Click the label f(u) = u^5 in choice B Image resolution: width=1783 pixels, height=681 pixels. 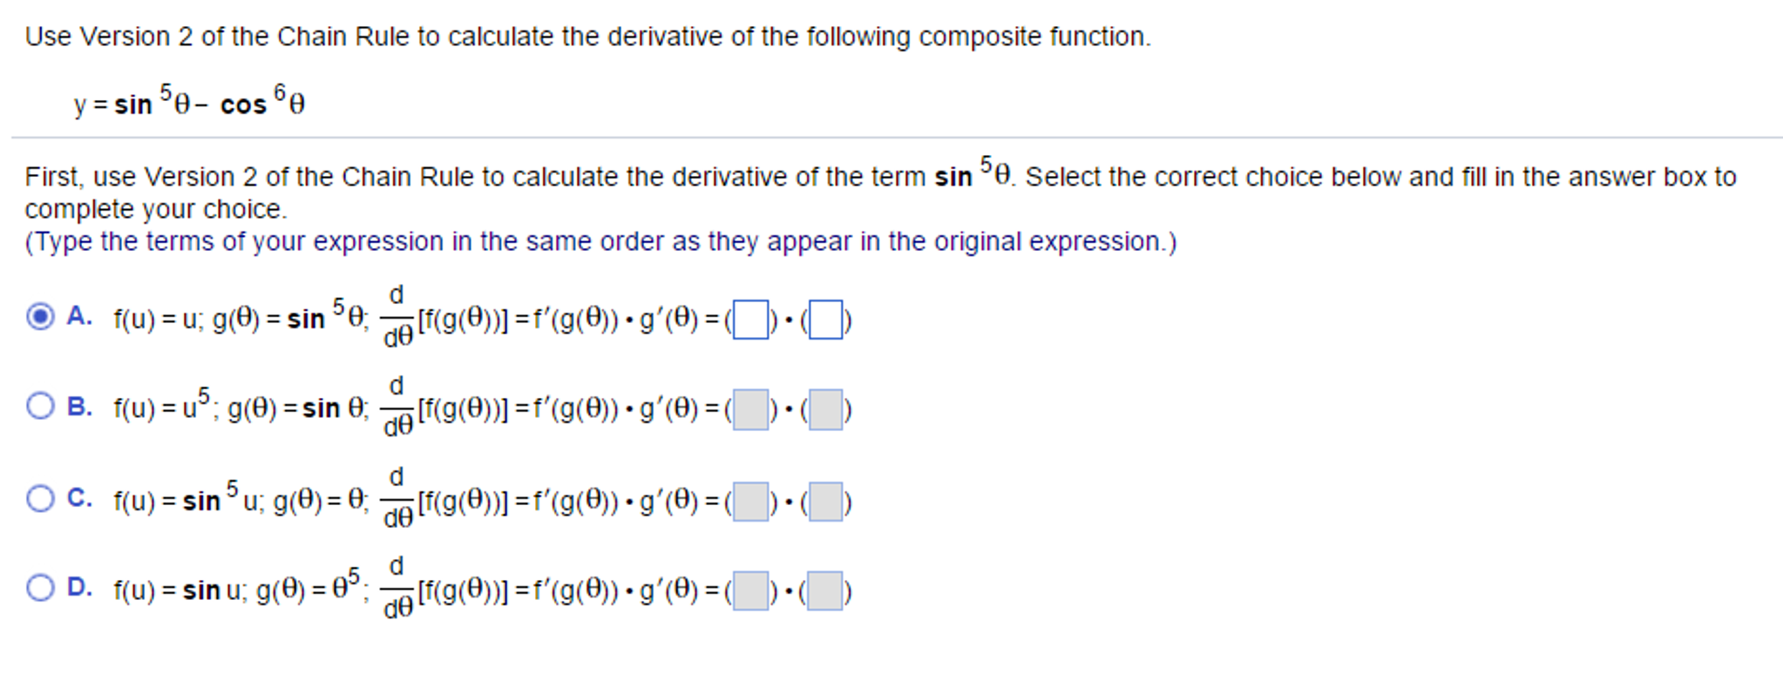161,408
